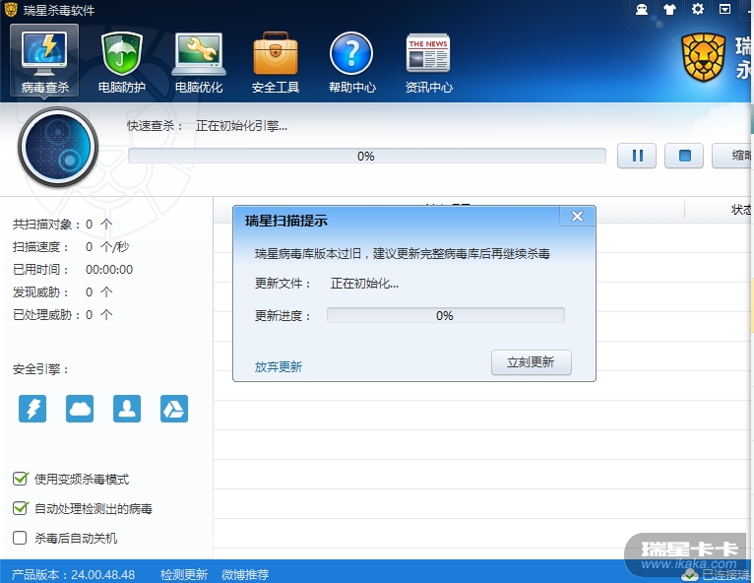Open the 资讯中心 news center
Screen dimensions: 754x583
(x=428, y=62)
